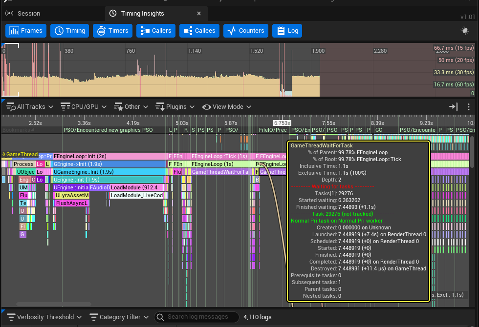Show the Callers panel
This screenshot has height=327, width=479.
pyautogui.click(x=155, y=31)
